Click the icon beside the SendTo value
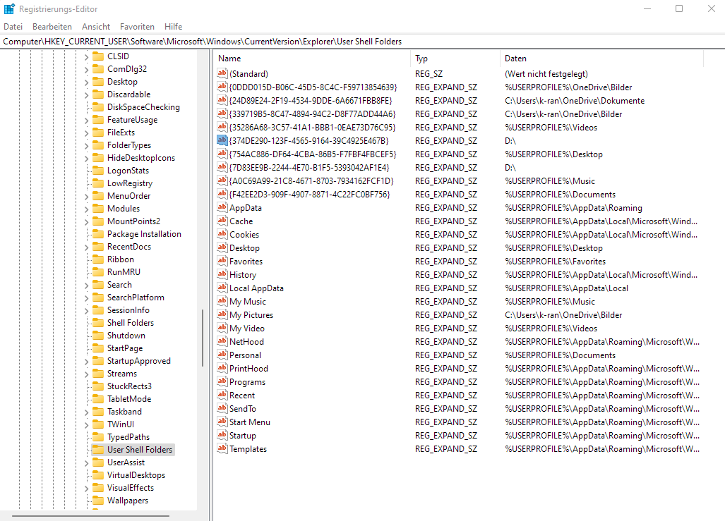725x521 pixels. (x=222, y=407)
